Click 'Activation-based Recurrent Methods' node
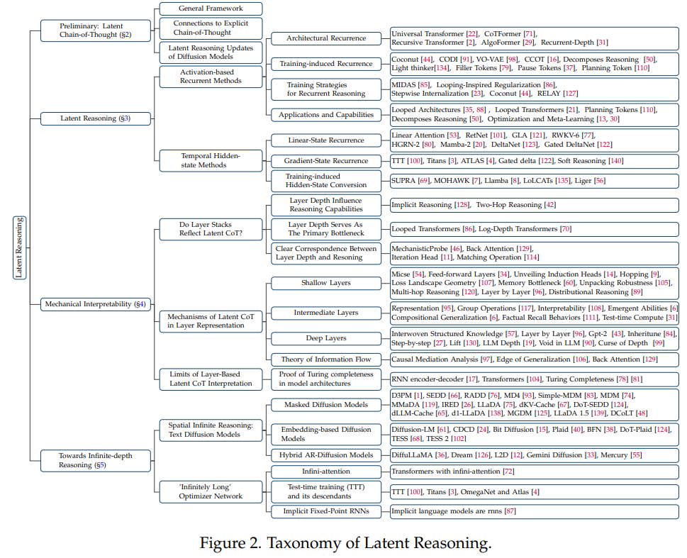 pyautogui.click(x=211, y=77)
